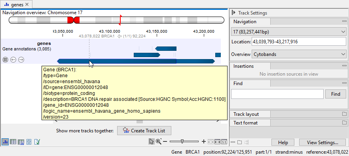Expand all settings groups with folder icon
Screen dimensions: 349x156
click(239, 142)
